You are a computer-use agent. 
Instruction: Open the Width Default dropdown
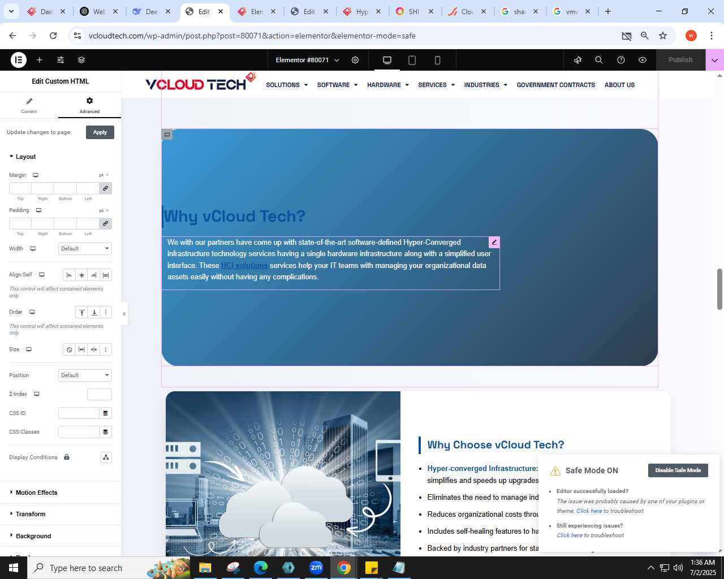coord(85,249)
